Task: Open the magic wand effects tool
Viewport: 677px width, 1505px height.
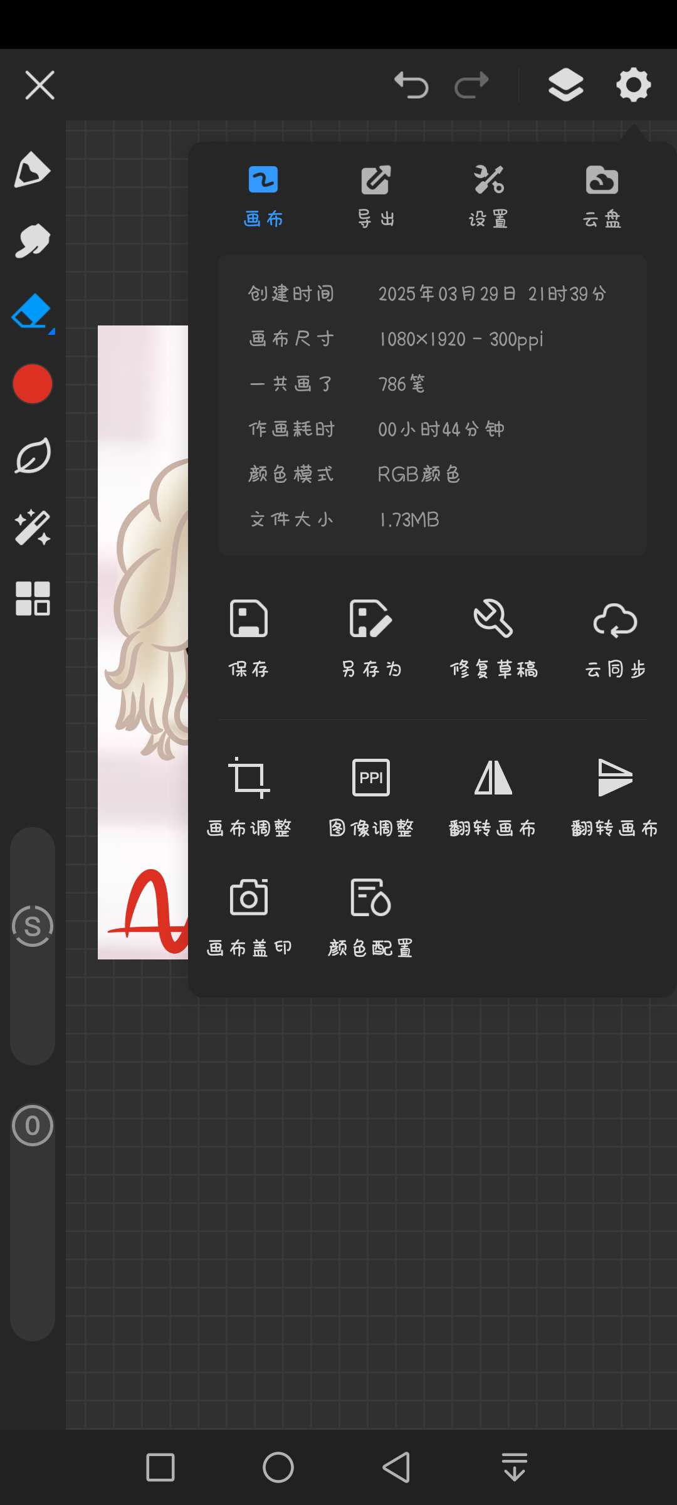Action: 33,527
